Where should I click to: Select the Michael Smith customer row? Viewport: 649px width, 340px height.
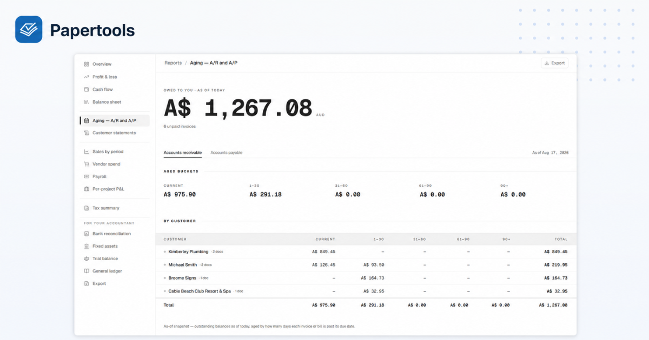[366, 264]
